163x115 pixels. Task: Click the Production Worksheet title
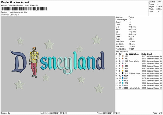pyautogui.click(x=15, y=2)
